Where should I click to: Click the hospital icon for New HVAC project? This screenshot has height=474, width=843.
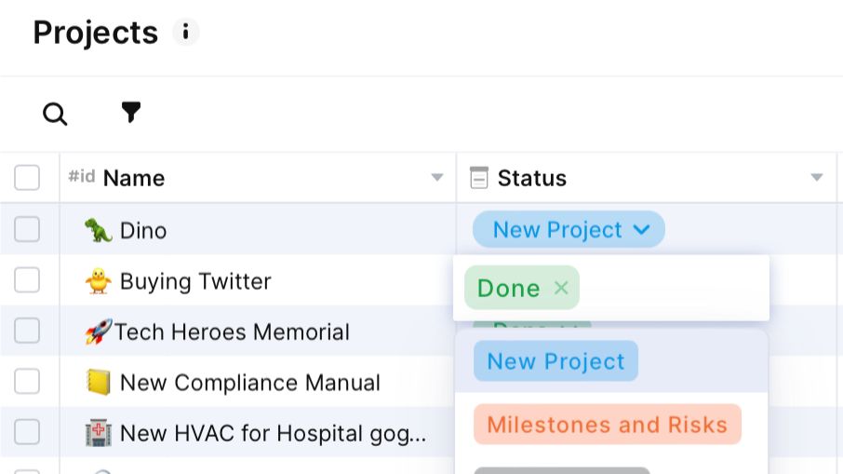98,433
